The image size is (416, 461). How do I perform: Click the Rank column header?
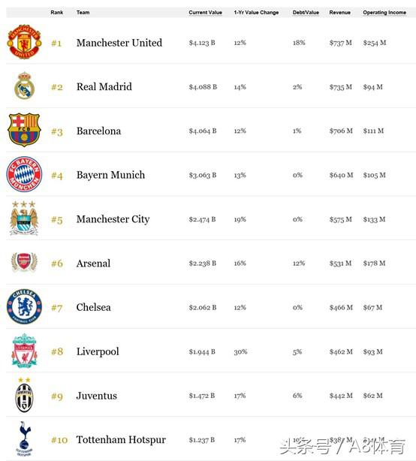coord(57,12)
